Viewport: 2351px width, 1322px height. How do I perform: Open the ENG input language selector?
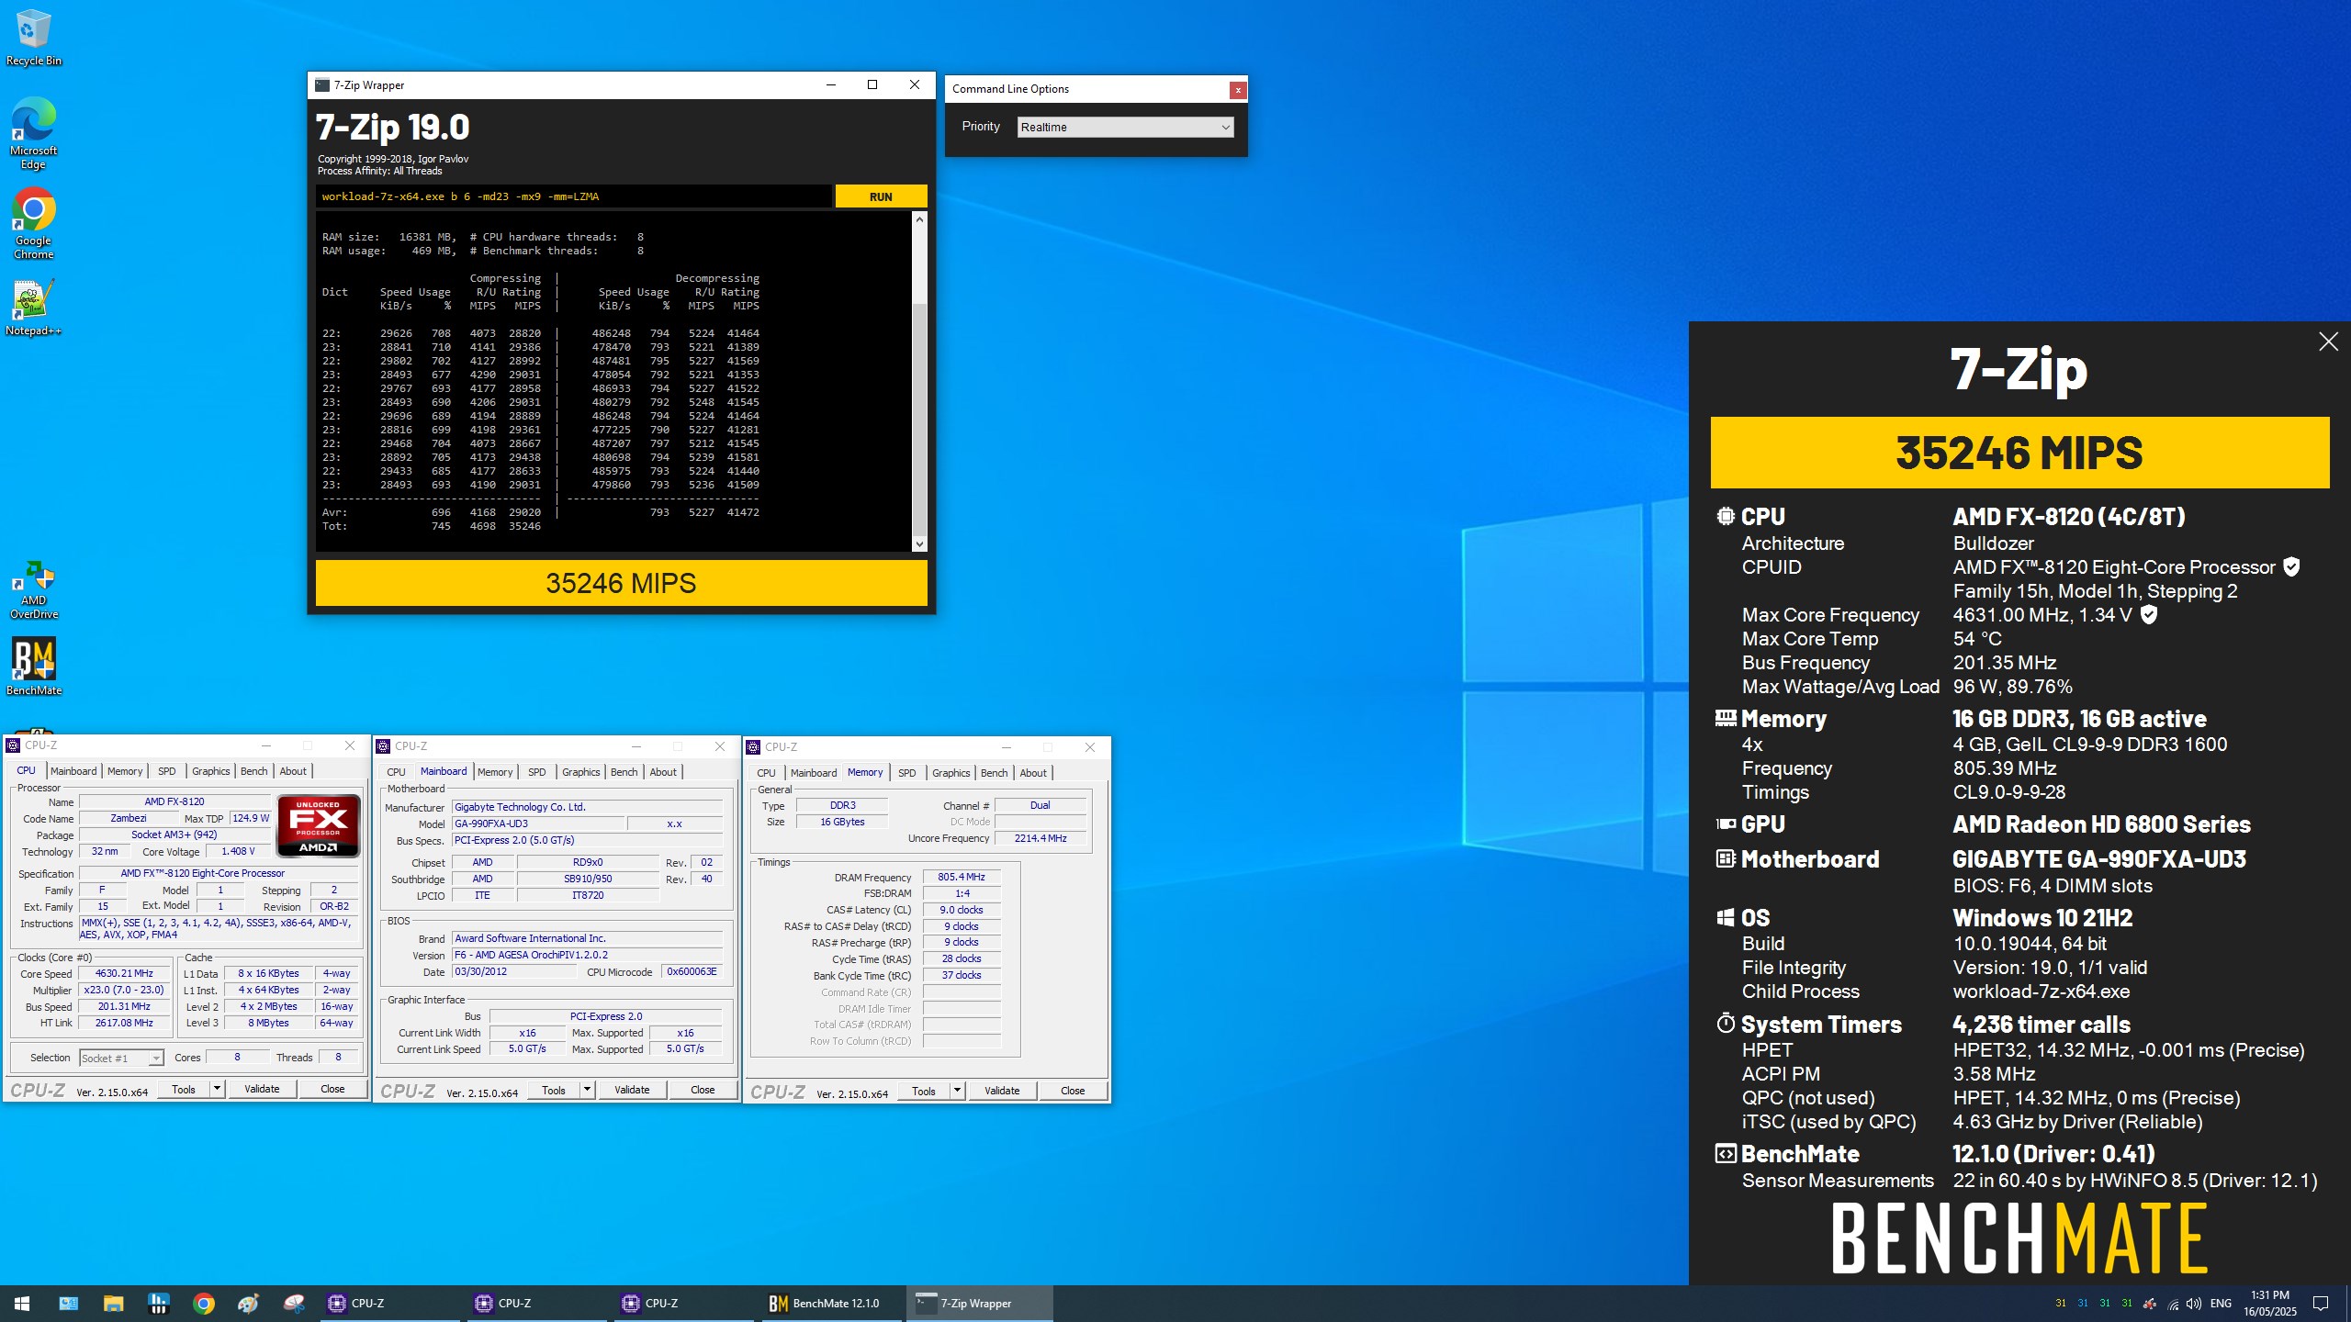(2221, 1304)
